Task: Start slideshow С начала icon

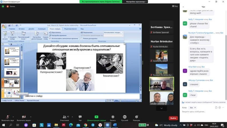Action: 5,34
